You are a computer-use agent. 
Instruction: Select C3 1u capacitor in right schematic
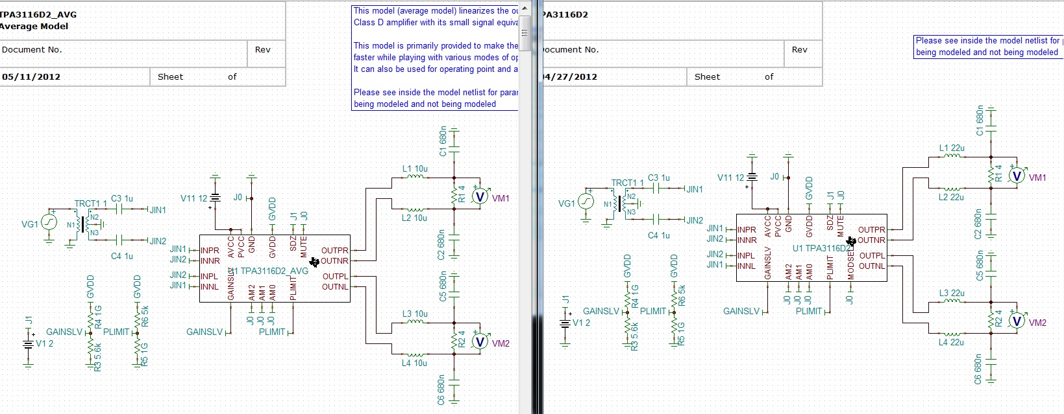click(657, 189)
